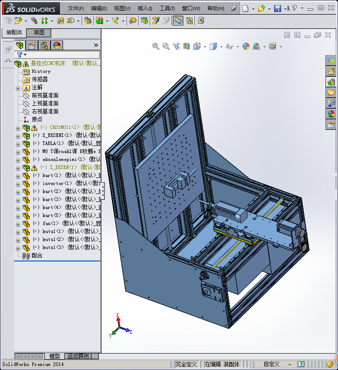Click the Mate paperclip icon
This screenshot has width=338, height=370.
pos(34,21)
